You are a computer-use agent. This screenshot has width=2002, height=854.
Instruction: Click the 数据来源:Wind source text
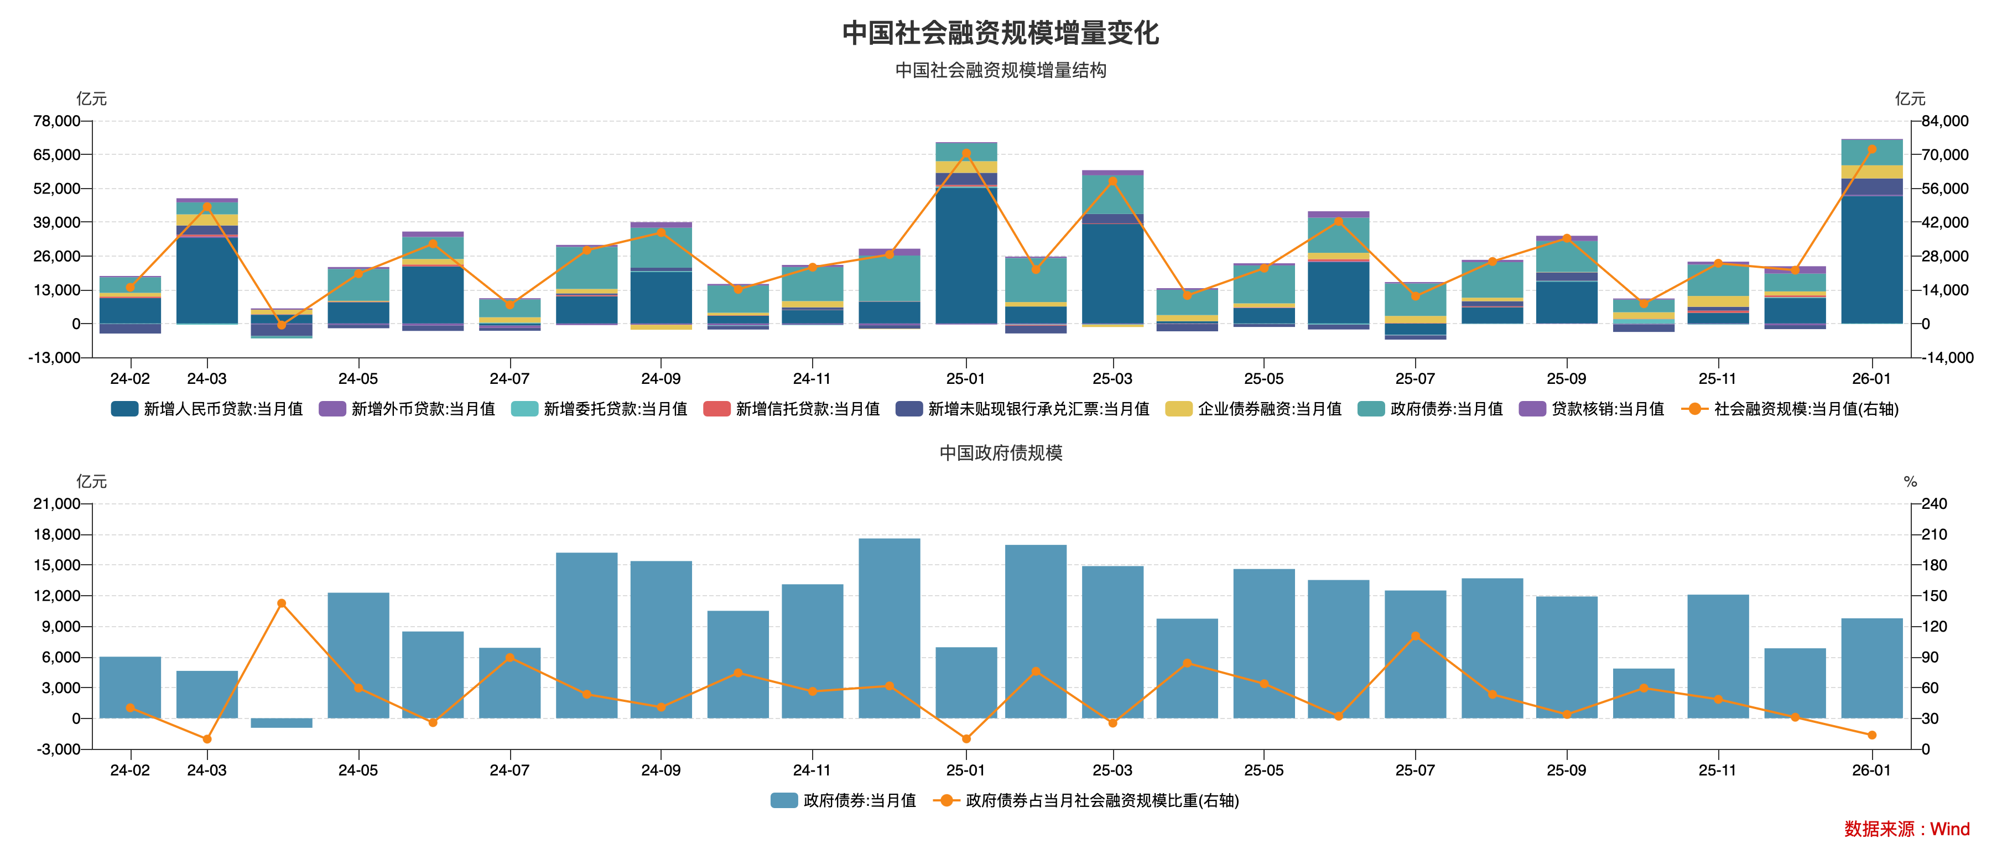coord(1906,829)
